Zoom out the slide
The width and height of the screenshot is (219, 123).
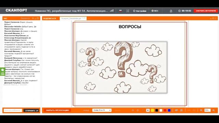(201, 110)
